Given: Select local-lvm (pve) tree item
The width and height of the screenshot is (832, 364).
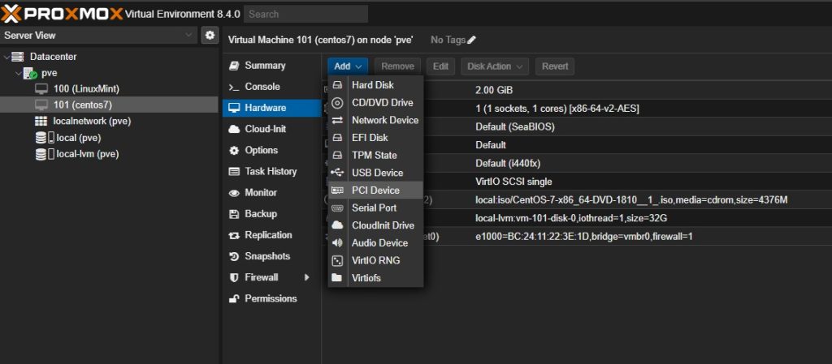Looking at the screenshot, I should point(110,155).
